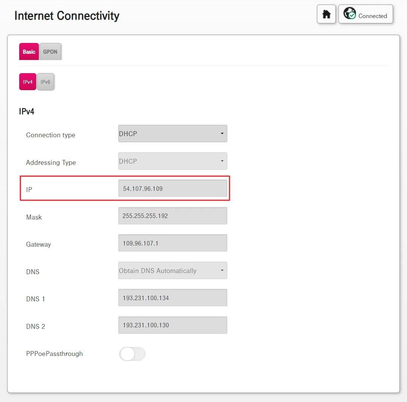Open the Obtain DNS Automatically dropdown

click(x=172, y=270)
